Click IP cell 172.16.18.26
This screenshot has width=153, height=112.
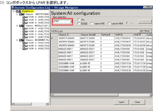[139, 49]
